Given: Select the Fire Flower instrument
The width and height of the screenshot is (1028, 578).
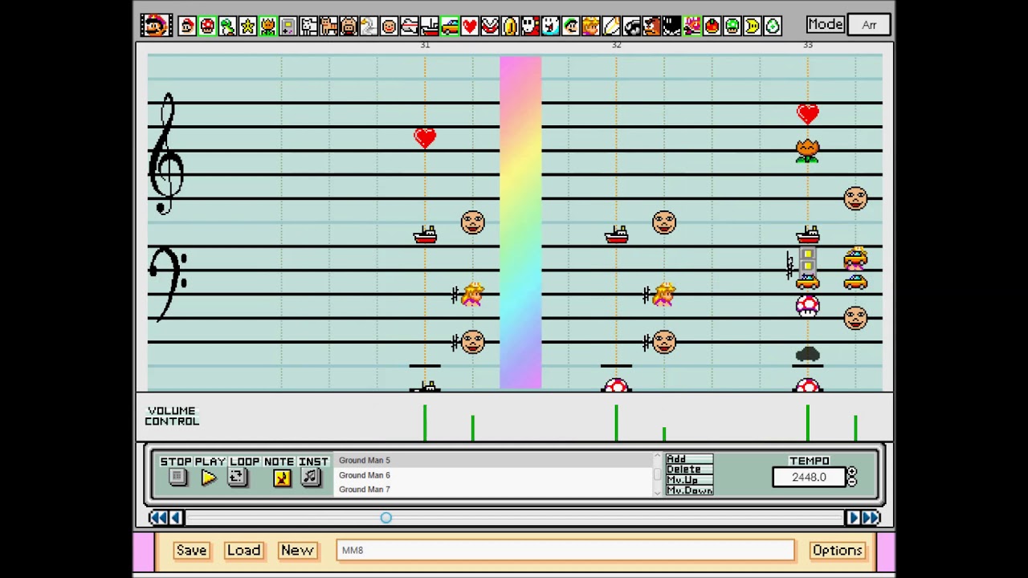Looking at the screenshot, I should [267, 26].
